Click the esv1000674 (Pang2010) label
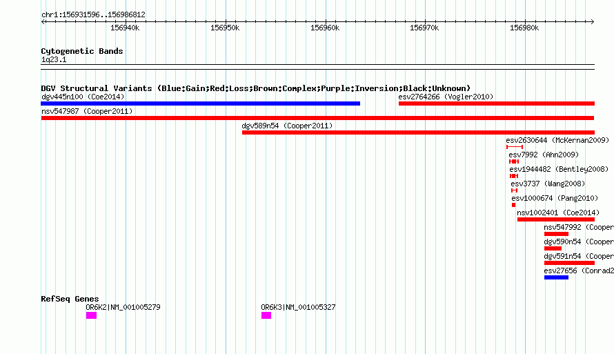 pyautogui.click(x=555, y=198)
